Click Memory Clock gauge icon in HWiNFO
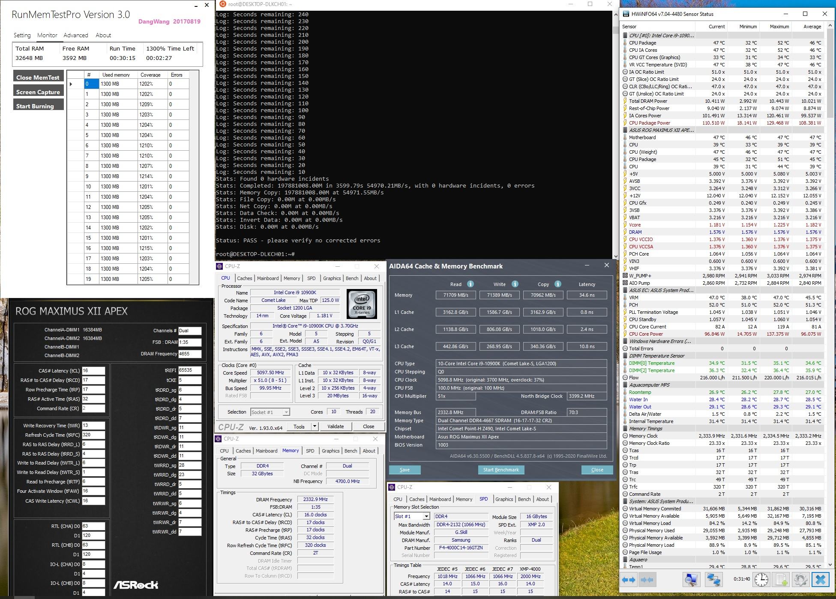This screenshot has height=599, width=836. point(625,436)
